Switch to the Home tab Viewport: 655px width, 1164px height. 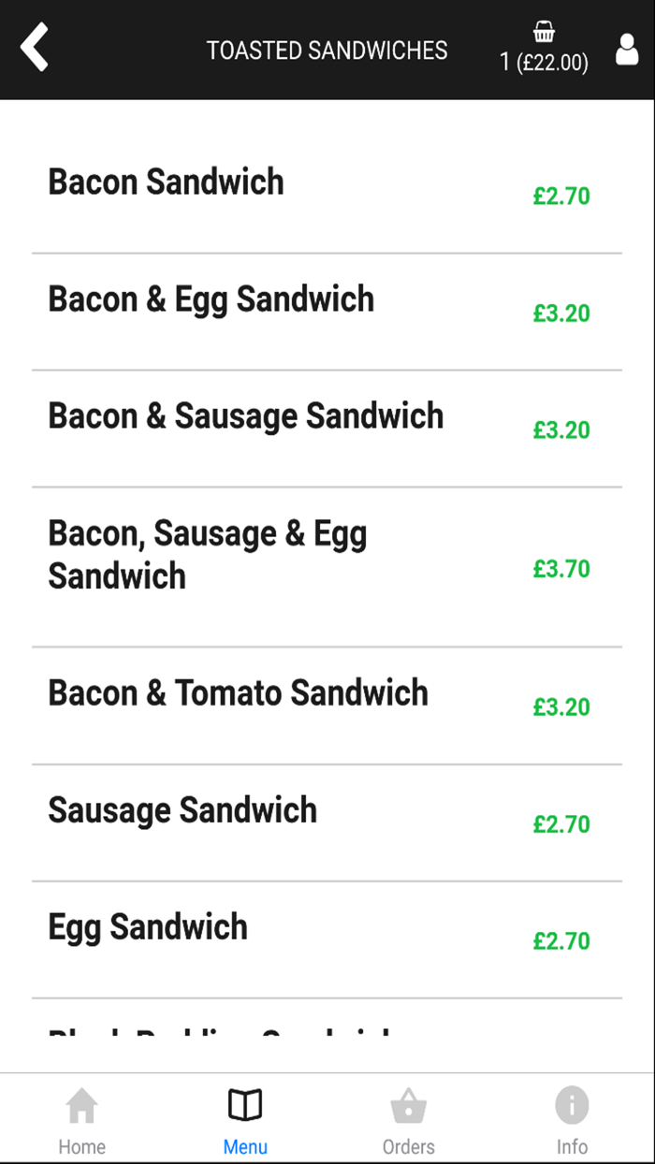81,1145
